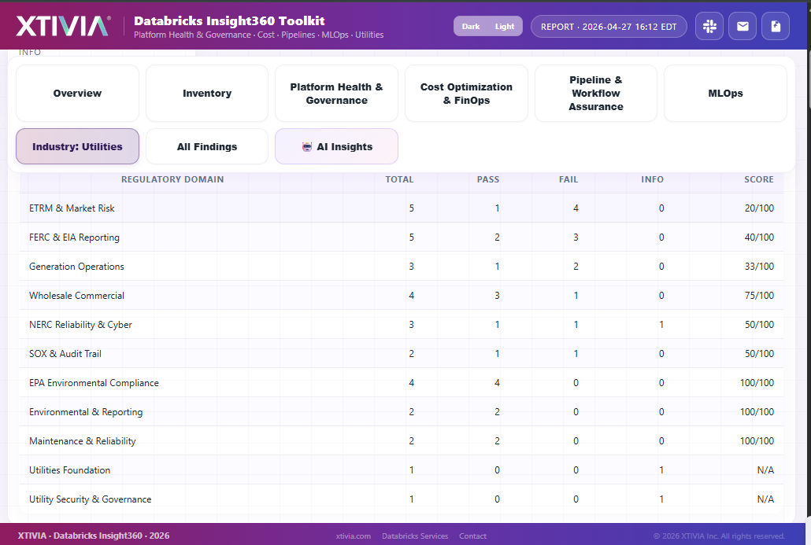Open the MLOps tab

pyautogui.click(x=725, y=93)
